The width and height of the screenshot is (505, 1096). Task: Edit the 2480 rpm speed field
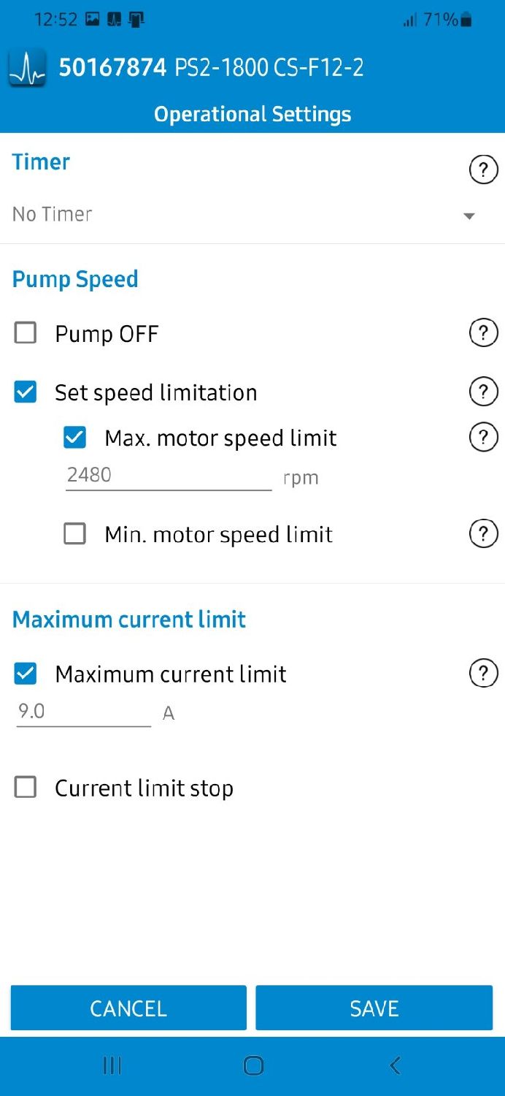click(x=168, y=476)
